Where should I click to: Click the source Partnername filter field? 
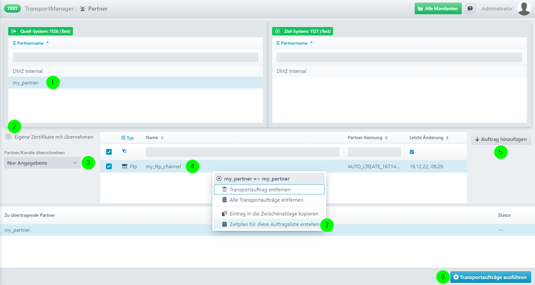pyautogui.click(x=135, y=57)
